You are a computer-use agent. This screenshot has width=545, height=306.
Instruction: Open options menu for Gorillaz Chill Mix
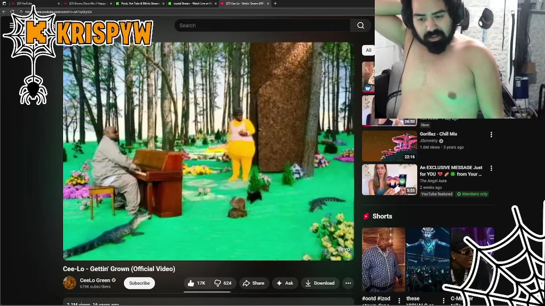pyautogui.click(x=491, y=134)
